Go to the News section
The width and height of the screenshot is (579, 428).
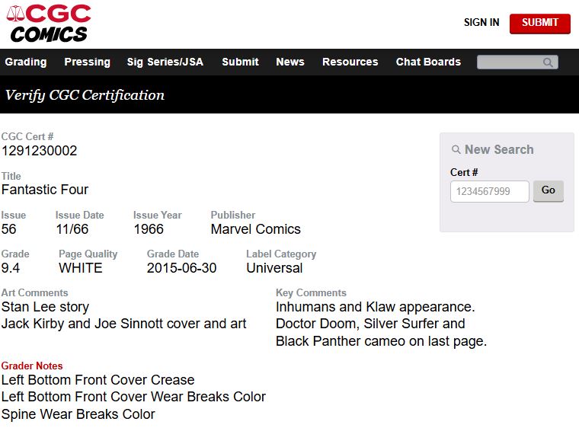(x=290, y=62)
